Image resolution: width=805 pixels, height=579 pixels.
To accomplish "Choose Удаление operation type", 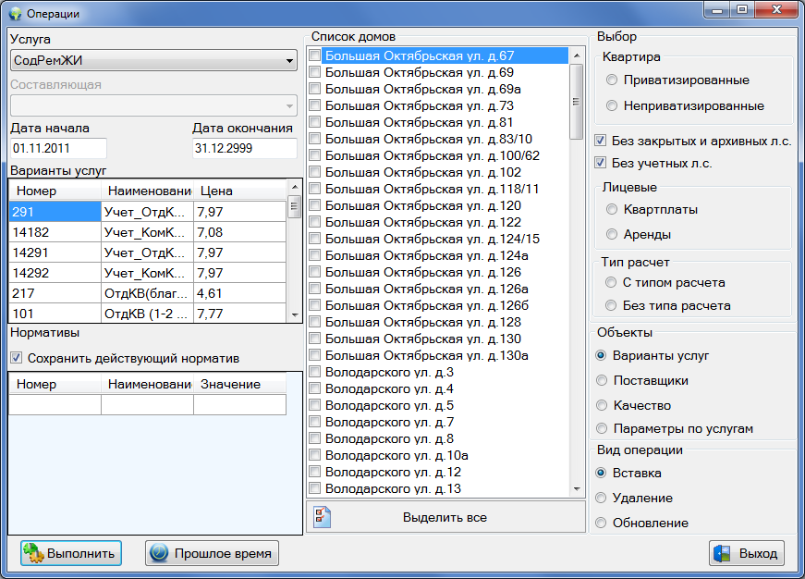I will click(x=601, y=498).
